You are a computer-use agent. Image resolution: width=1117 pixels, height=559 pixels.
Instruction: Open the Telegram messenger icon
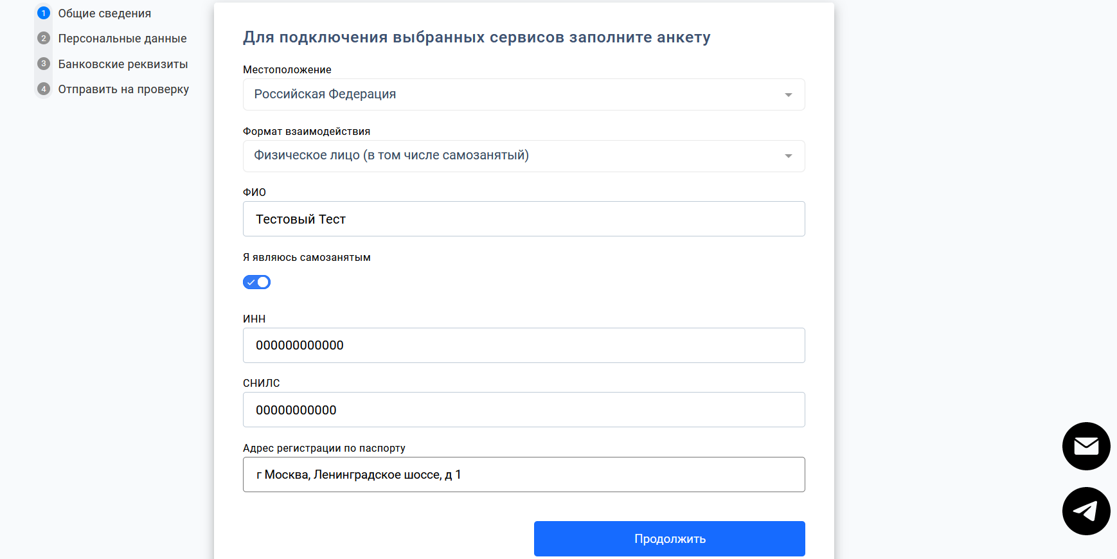1086,511
